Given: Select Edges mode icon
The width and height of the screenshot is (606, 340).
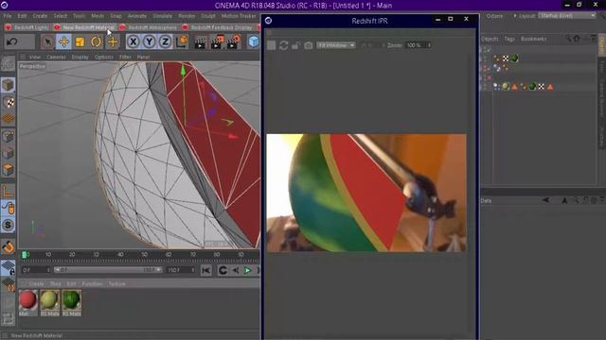Looking at the screenshot, I should (8, 153).
